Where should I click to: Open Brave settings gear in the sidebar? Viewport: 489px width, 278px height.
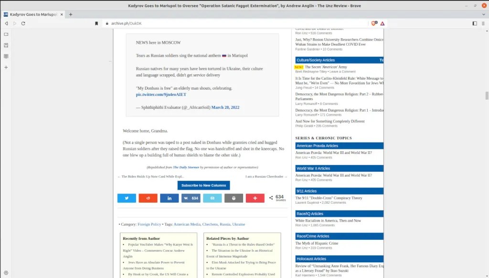(x=6, y=272)
